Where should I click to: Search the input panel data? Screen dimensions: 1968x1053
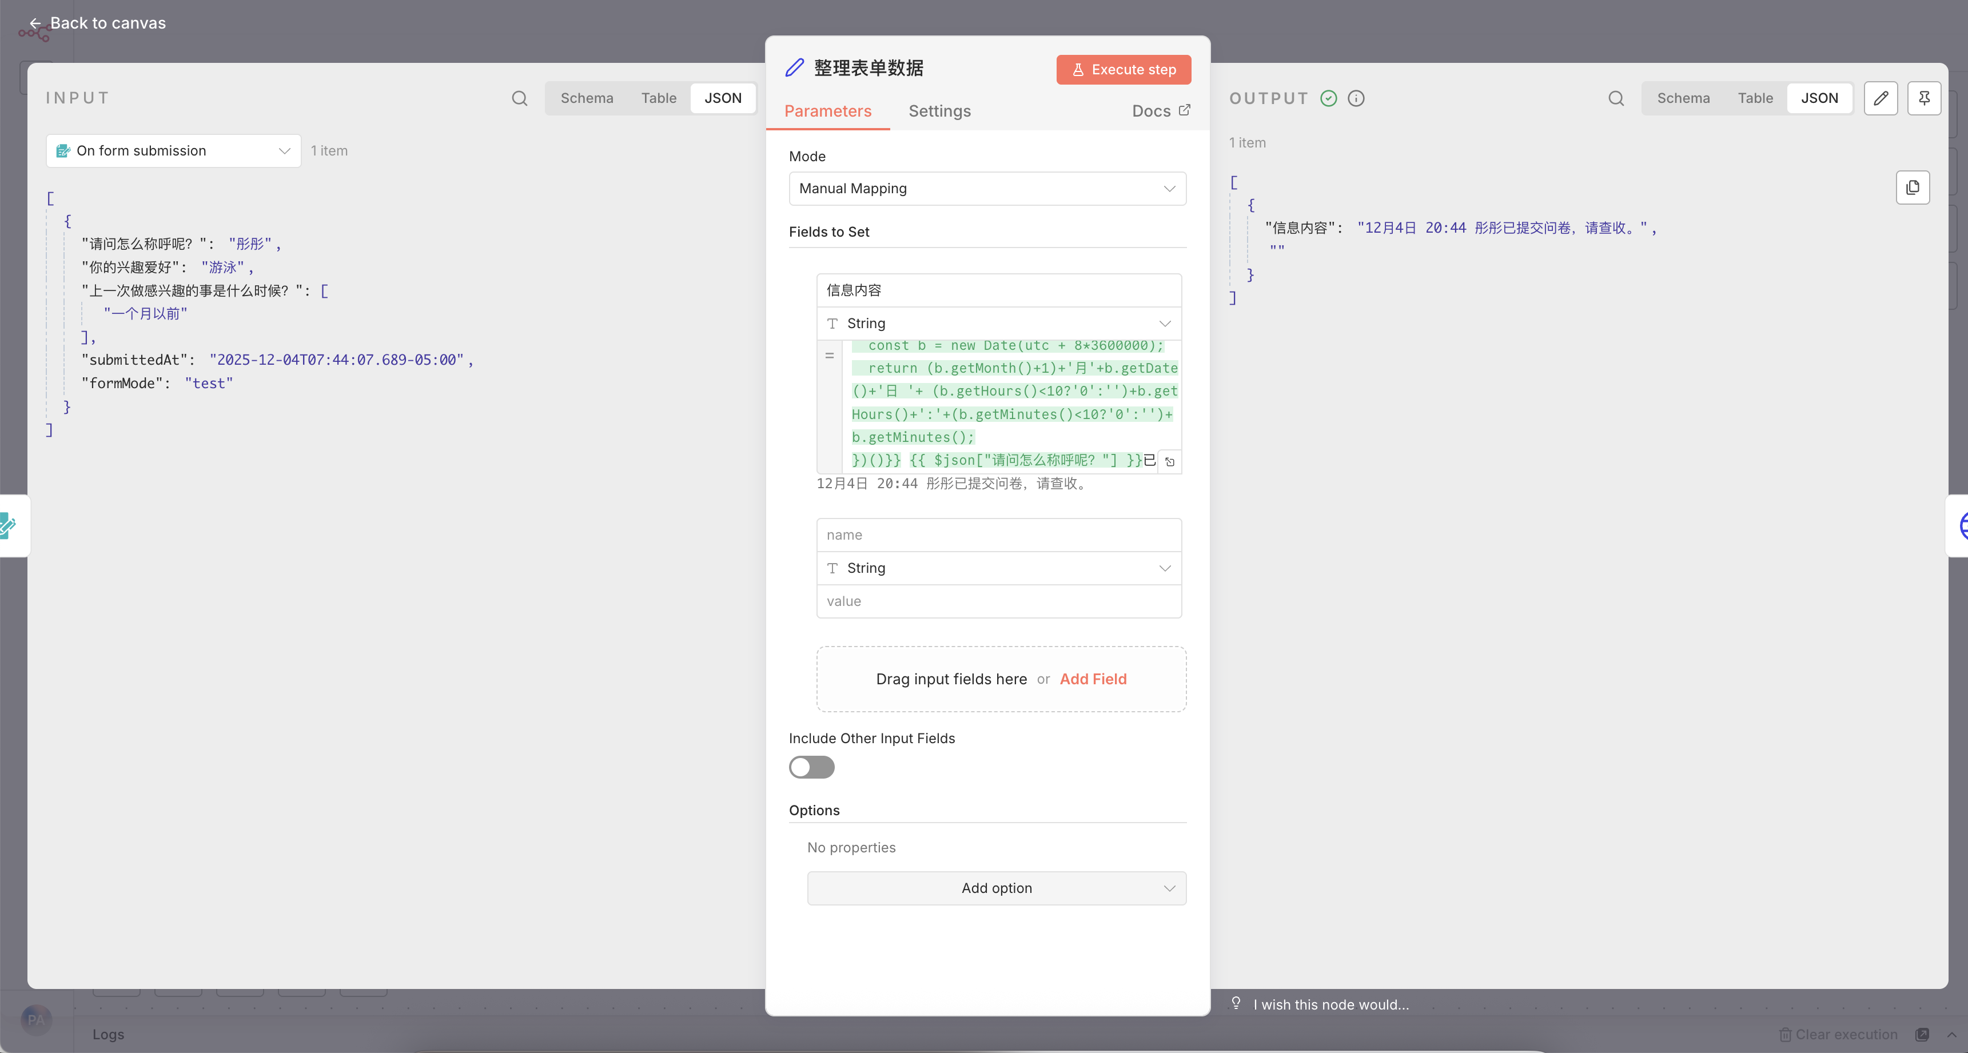[x=520, y=98]
